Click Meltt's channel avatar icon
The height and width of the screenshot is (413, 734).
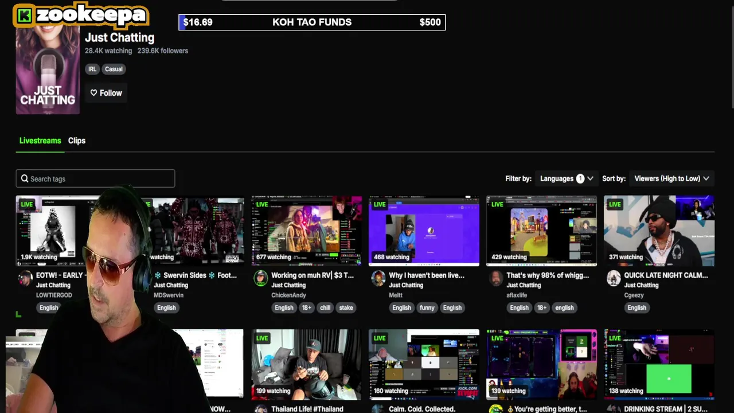click(x=378, y=278)
